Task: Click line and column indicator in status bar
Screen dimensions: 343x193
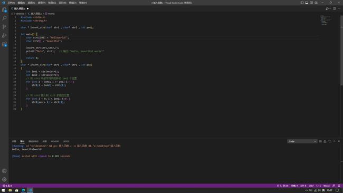Action: tap(283, 186)
